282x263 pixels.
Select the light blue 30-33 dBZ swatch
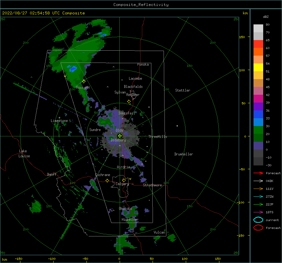258,122
